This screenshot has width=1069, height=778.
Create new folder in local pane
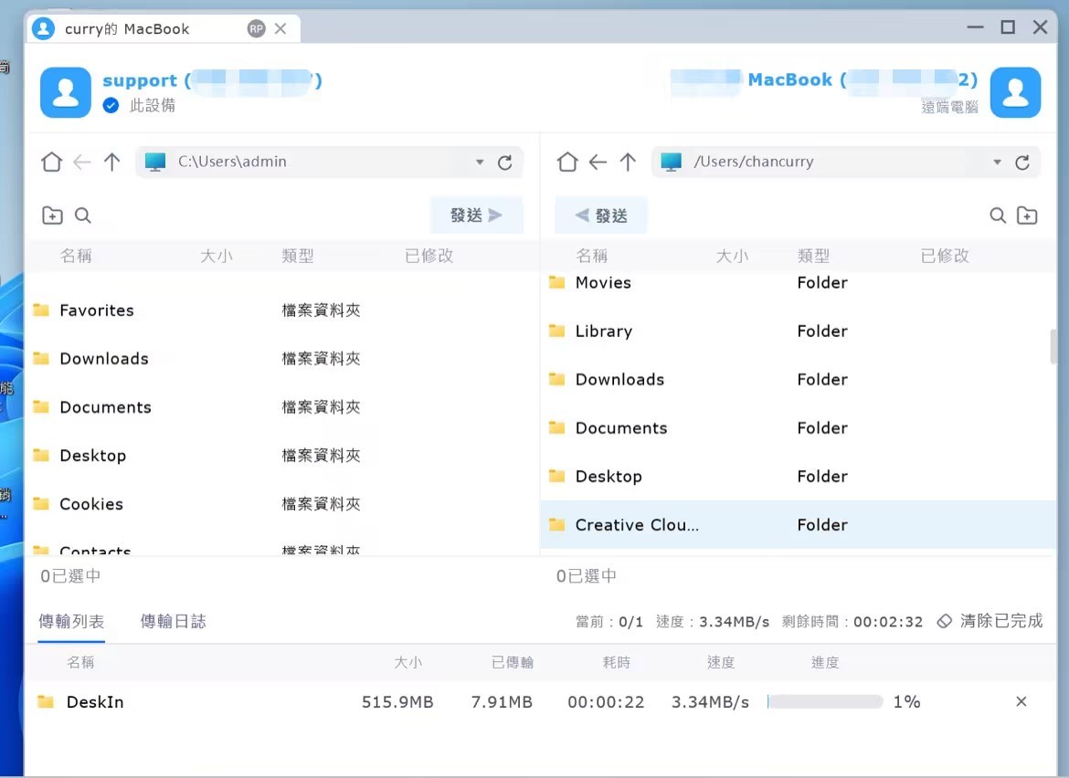point(52,216)
